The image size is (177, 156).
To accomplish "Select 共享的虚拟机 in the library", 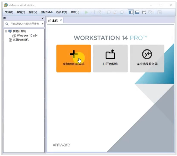I will (21, 40).
